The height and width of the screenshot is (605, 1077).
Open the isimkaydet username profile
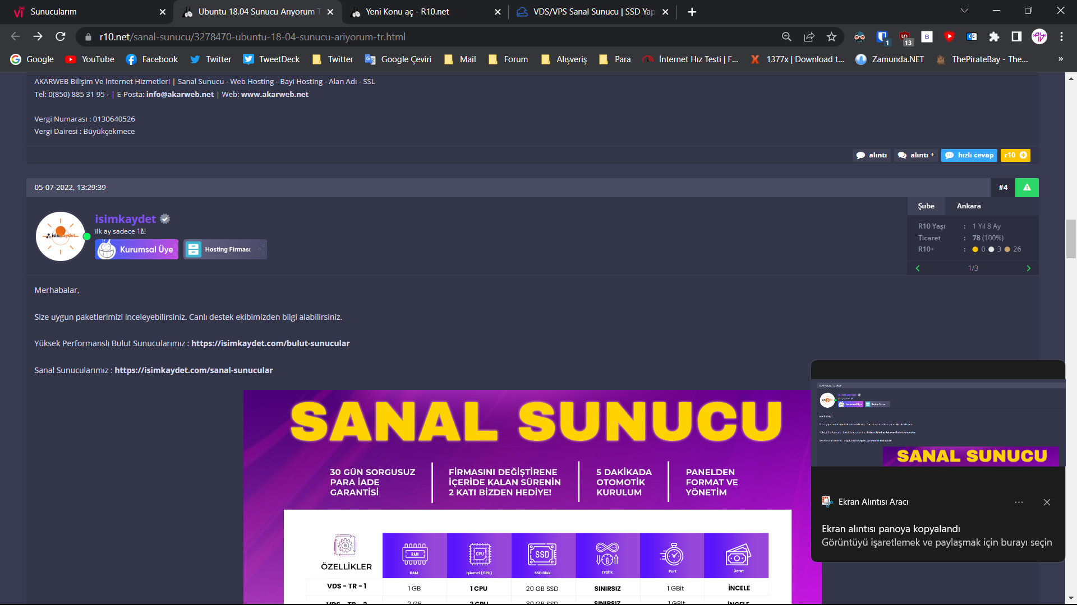tap(125, 219)
